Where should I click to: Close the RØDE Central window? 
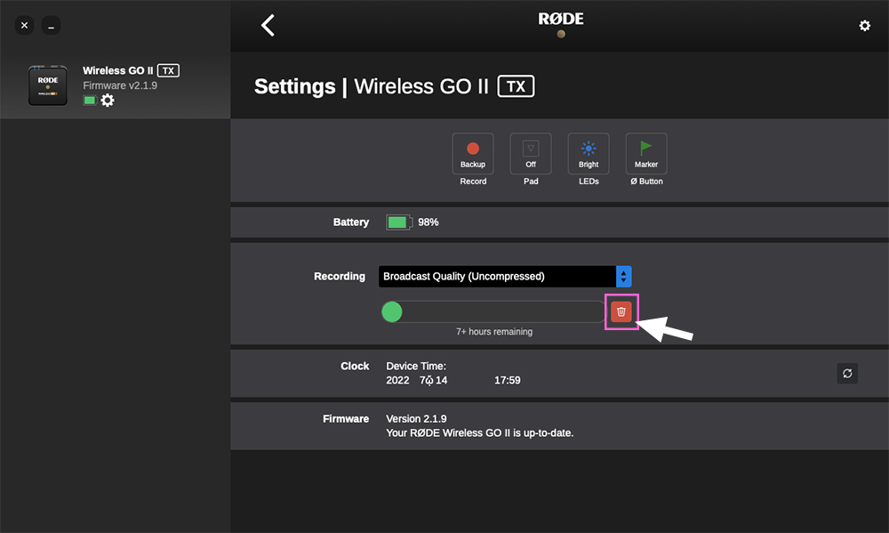click(24, 26)
